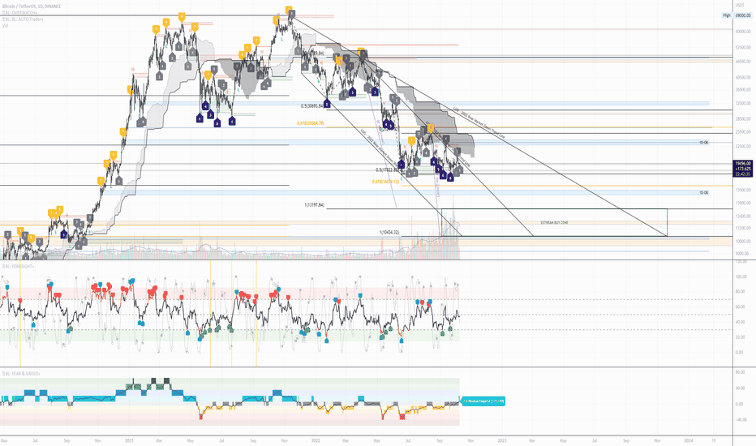The image size is (756, 446).
Task: Click the EXTREAM BUY ZONE text
Action: [x=554, y=223]
